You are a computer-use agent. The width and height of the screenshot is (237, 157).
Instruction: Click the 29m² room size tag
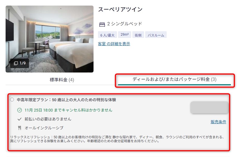coord(125,35)
